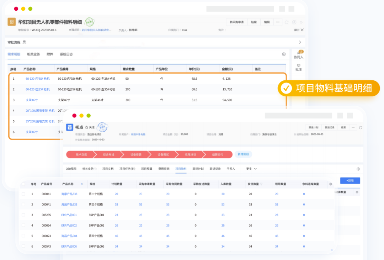
Task: Expand the 审批流程 row chevron
Action: coord(300,42)
